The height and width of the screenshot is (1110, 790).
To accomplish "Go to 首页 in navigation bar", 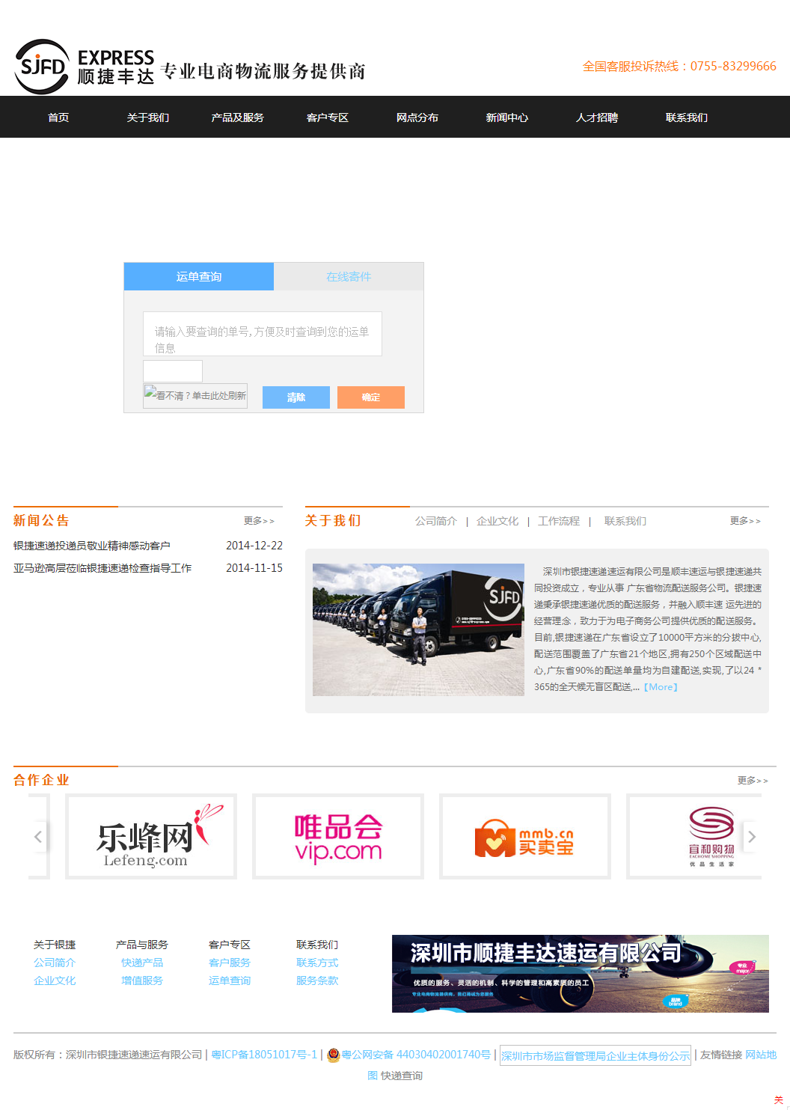I will point(58,118).
